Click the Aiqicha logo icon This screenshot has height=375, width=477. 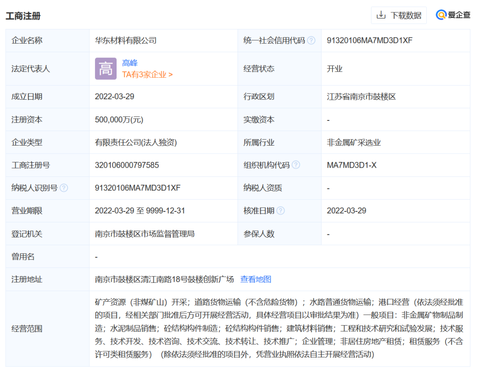pyautogui.click(x=441, y=15)
